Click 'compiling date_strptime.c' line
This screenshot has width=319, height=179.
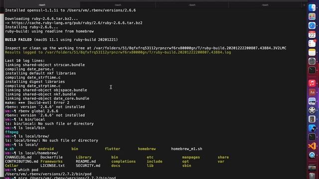pos(32,86)
